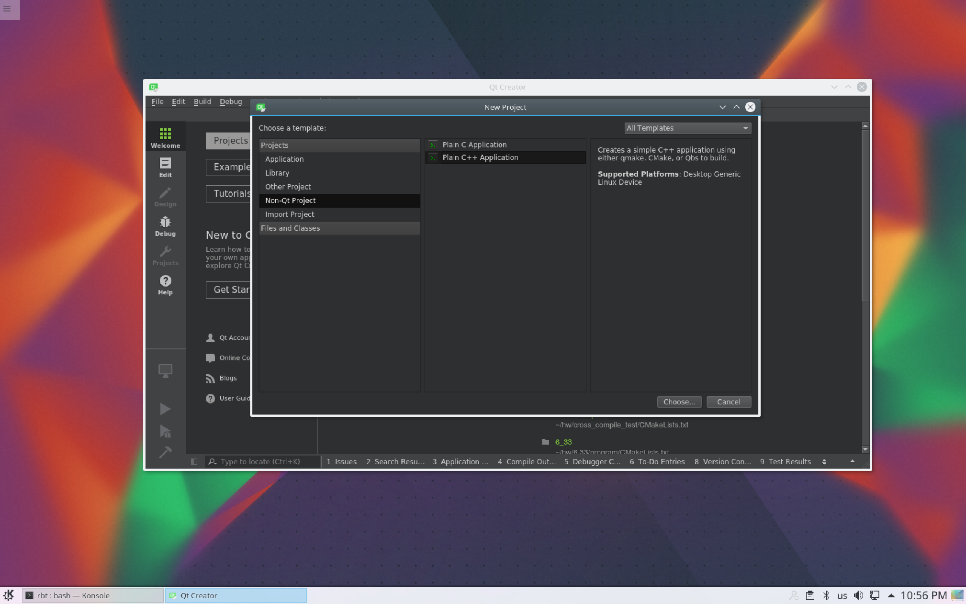Click the Choose button to confirm selection
The width and height of the screenshot is (966, 604).
click(x=680, y=402)
